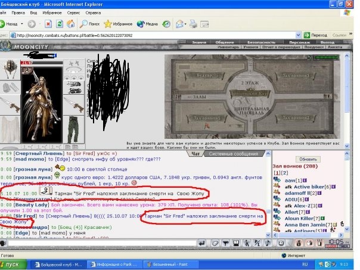The width and height of the screenshot is (360, 270).
Task: Refresh the page with green arrows icon
Action: click(60, 24)
